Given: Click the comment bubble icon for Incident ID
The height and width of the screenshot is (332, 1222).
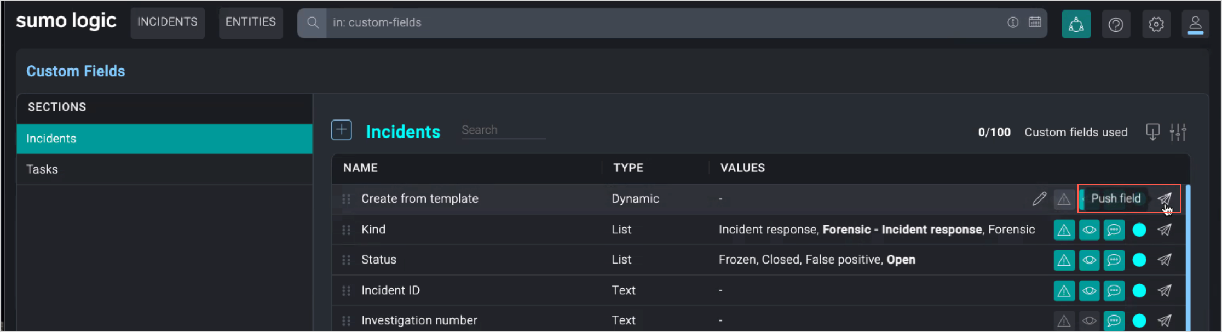Looking at the screenshot, I should point(1114,290).
